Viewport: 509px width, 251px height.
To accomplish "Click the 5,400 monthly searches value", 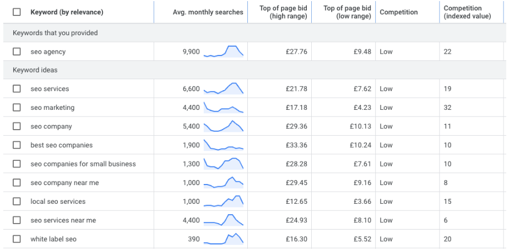I will click(192, 126).
